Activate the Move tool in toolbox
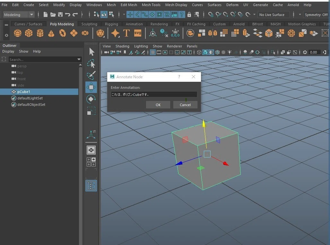330x245 pixels. pyautogui.click(x=91, y=87)
